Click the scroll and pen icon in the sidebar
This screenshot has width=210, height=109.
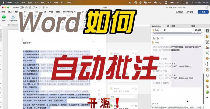(207, 42)
